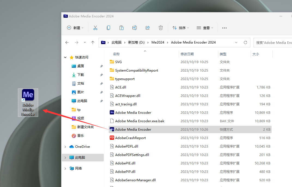292x187 pixels.
Task: Sort by 修改日期 column header
Action: (x=187, y=54)
